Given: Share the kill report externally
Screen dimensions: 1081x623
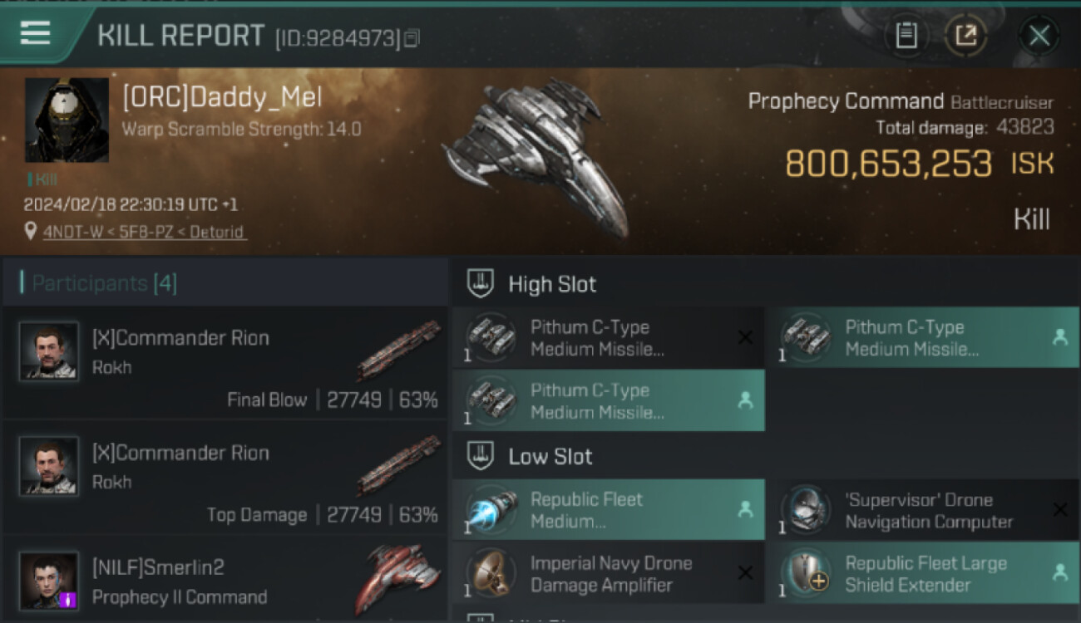Looking at the screenshot, I should (x=965, y=36).
